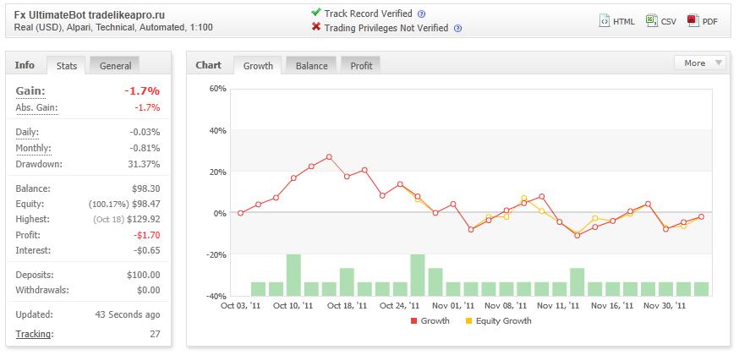This screenshot has width=739, height=355.
Task: Click the tall green bar above Oct 10
Action: (x=293, y=275)
